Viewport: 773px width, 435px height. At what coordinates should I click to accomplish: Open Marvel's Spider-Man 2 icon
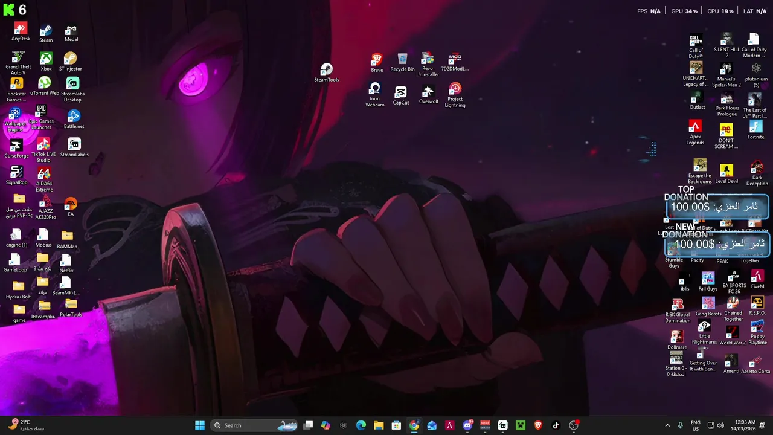pos(726,76)
